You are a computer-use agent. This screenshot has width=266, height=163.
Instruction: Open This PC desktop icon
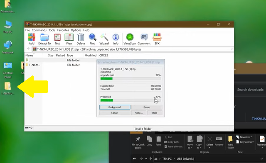[8, 27]
